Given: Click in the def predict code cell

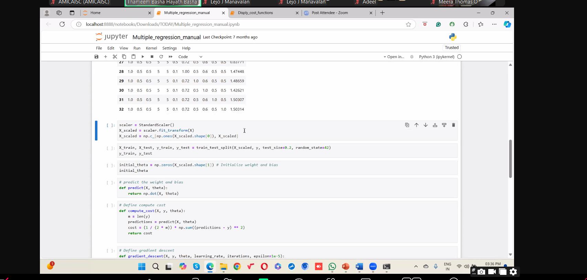Looking at the screenshot, I should pyautogui.click(x=287, y=188).
